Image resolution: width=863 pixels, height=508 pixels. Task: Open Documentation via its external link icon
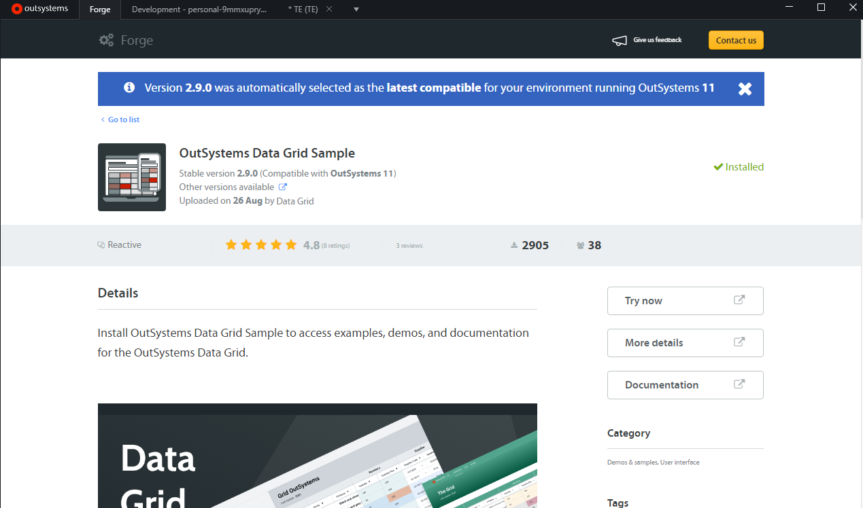tap(739, 384)
